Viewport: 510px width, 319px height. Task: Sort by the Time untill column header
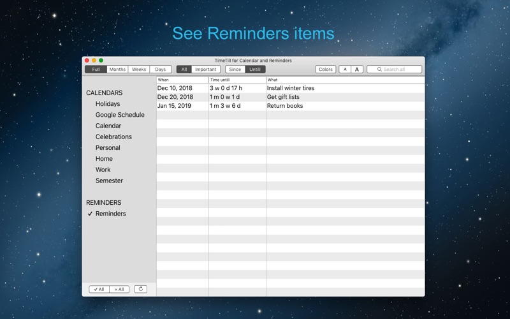[237, 80]
